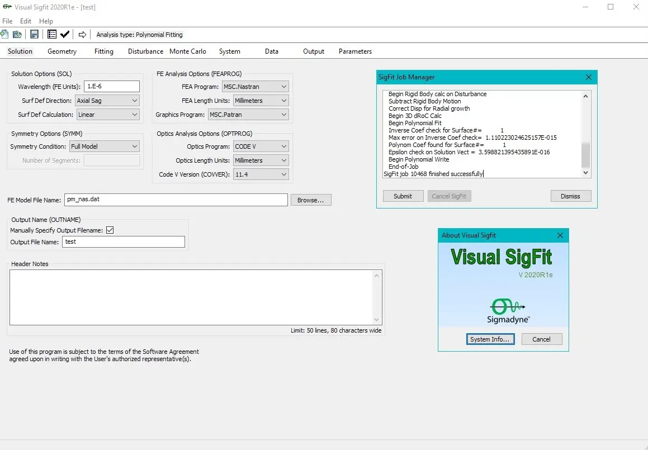648x450 pixels.
Task: Click the Sigmadyne logo in About dialog
Action: coord(508,311)
